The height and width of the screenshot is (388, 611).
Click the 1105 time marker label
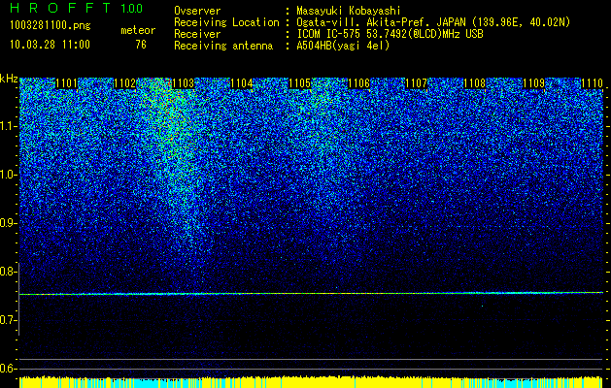(x=300, y=83)
